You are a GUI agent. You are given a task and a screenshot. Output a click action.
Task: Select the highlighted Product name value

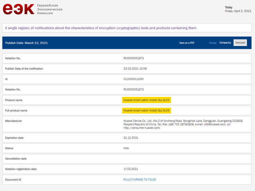tap(147, 100)
